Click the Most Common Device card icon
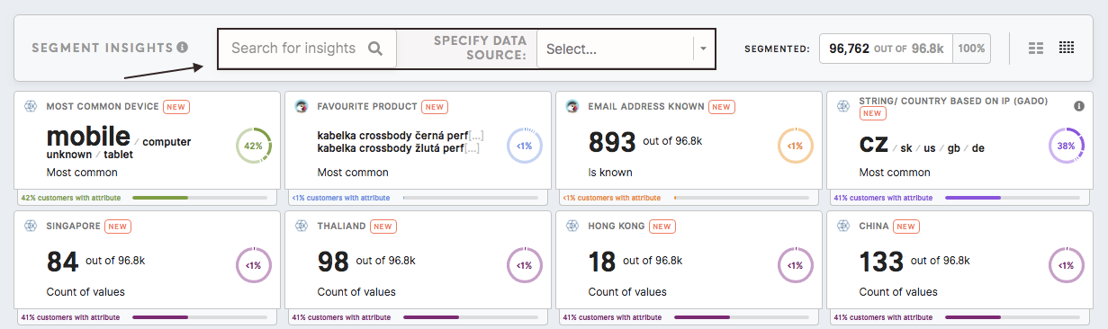The height and width of the screenshot is (329, 1108). (x=31, y=106)
